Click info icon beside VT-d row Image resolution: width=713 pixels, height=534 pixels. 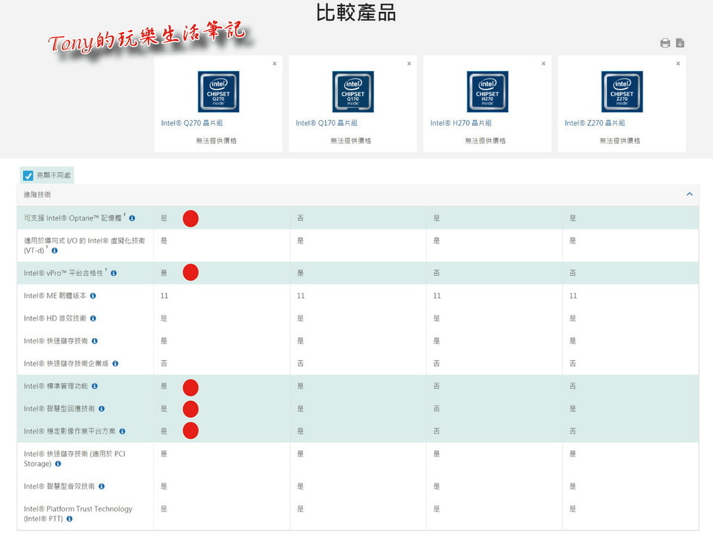coord(54,250)
